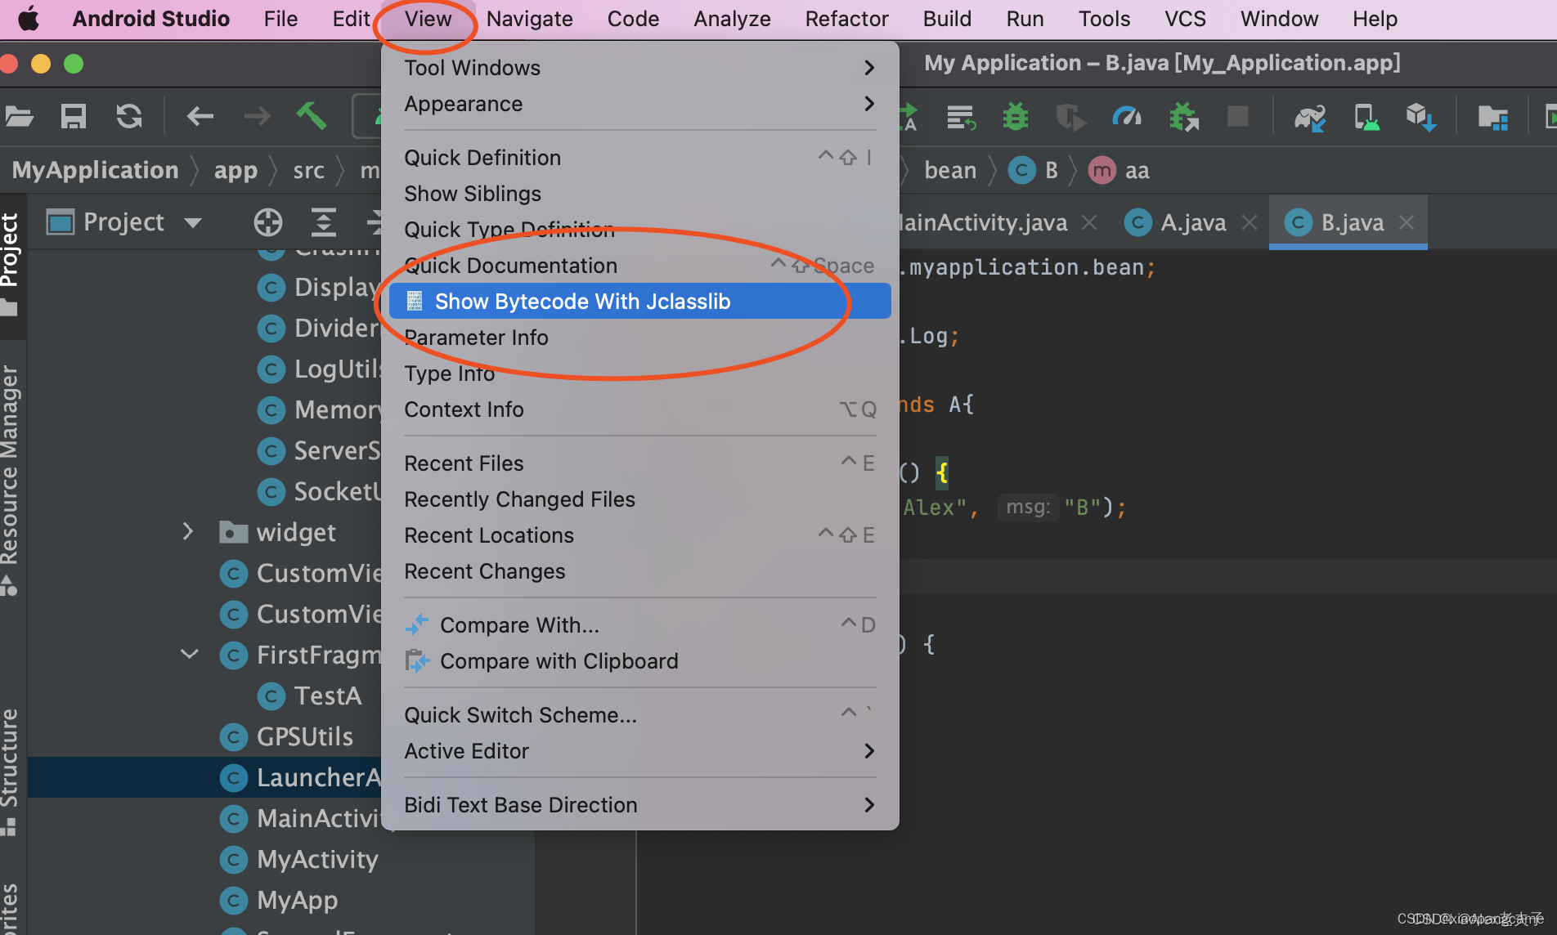This screenshot has height=935, width=1557.
Task: Open the VCS menu
Action: pyautogui.click(x=1184, y=19)
